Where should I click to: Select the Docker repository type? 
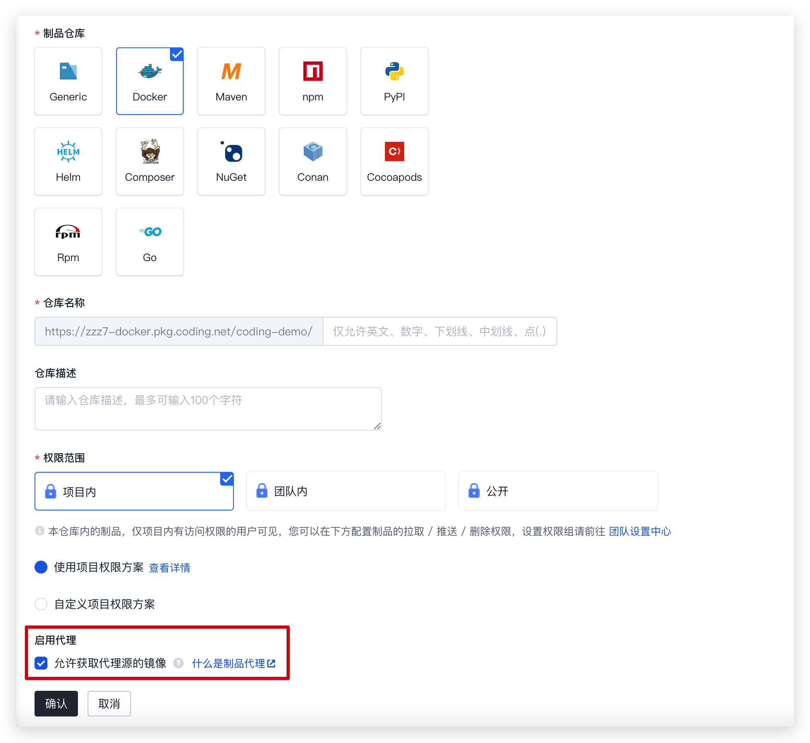(x=149, y=81)
